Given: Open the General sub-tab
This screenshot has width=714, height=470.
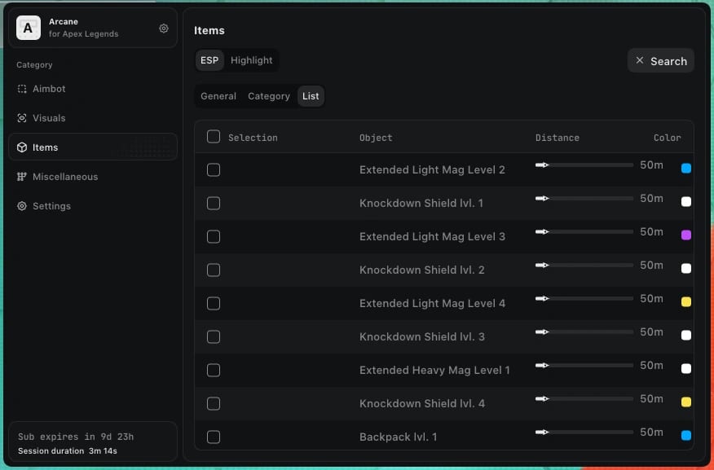Looking at the screenshot, I should pyautogui.click(x=218, y=96).
